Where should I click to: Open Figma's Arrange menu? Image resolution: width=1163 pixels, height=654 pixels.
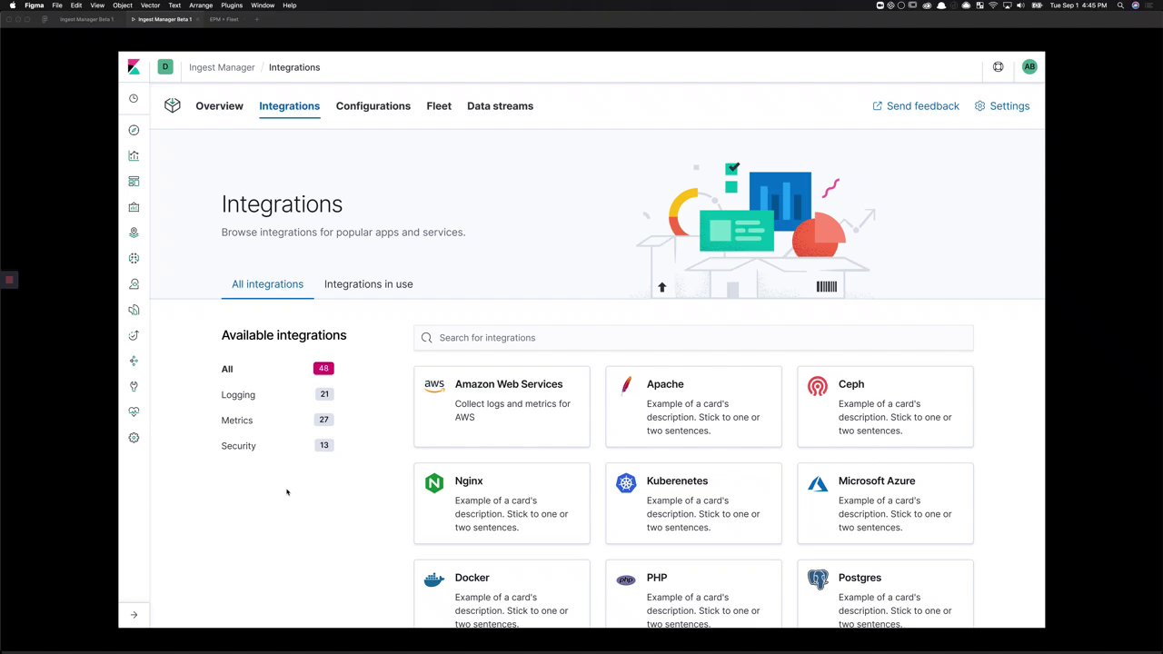click(x=201, y=5)
